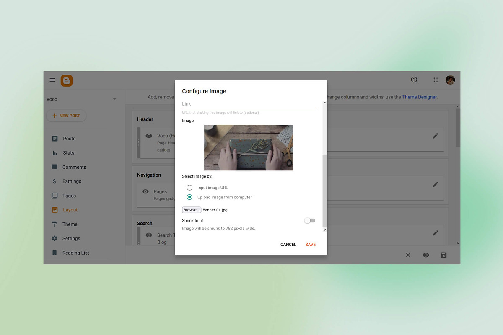Image resolution: width=503 pixels, height=335 pixels.
Task: Click the Reading List bookmark icon
Action: click(54, 253)
